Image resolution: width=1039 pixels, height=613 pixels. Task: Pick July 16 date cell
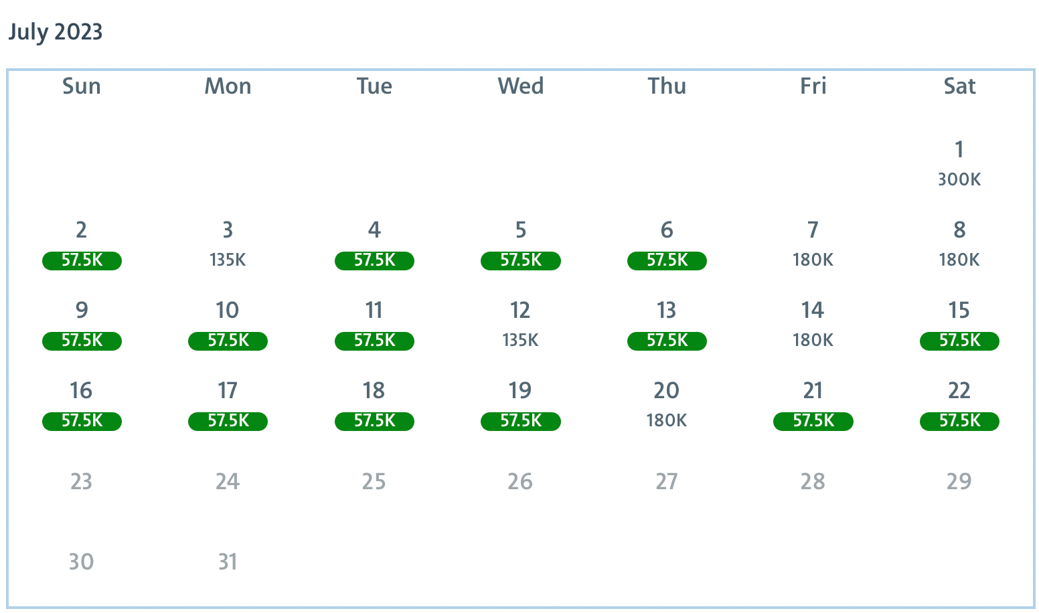coord(82,404)
